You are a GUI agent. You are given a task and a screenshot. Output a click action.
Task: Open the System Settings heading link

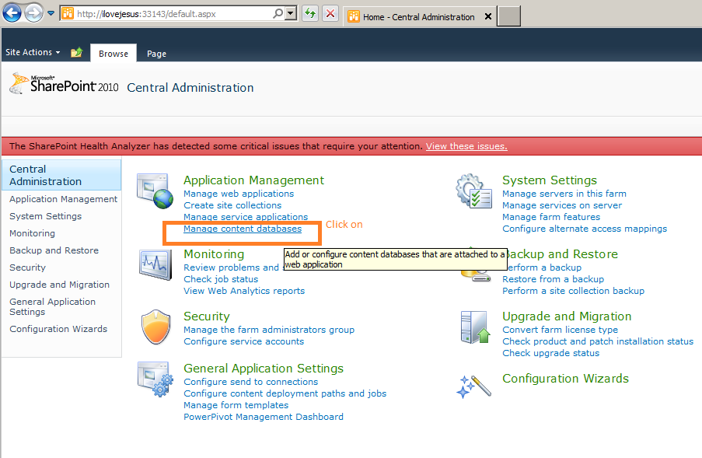550,180
